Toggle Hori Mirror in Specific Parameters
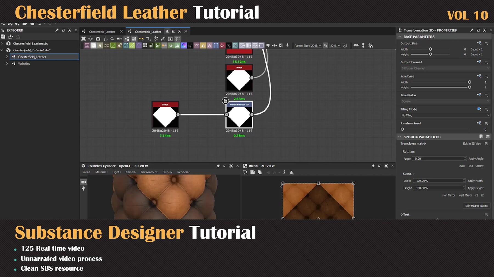 point(449,196)
